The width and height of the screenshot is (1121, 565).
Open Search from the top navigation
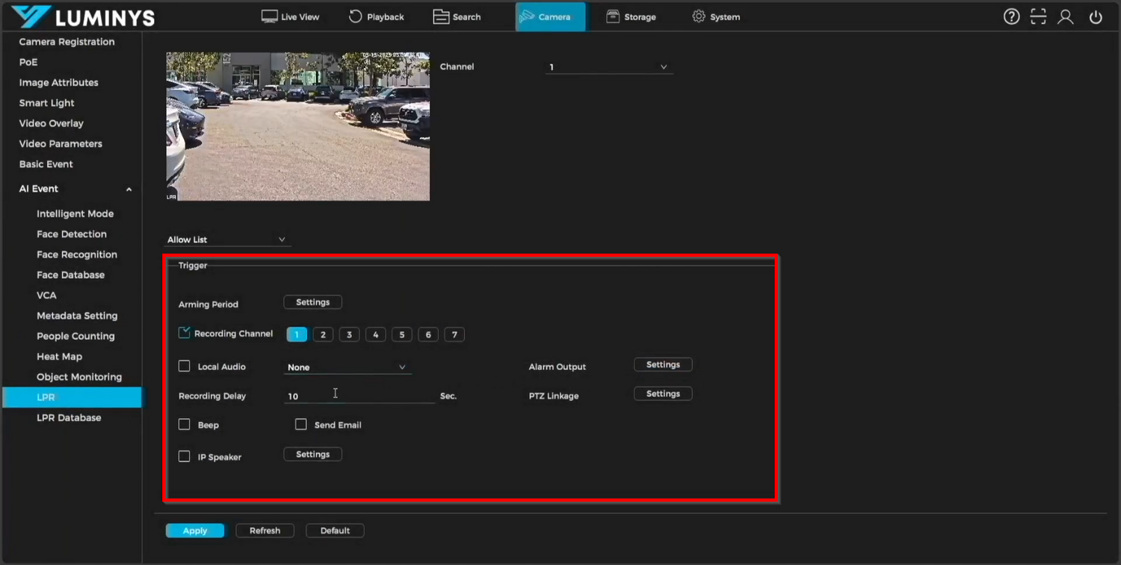point(457,16)
